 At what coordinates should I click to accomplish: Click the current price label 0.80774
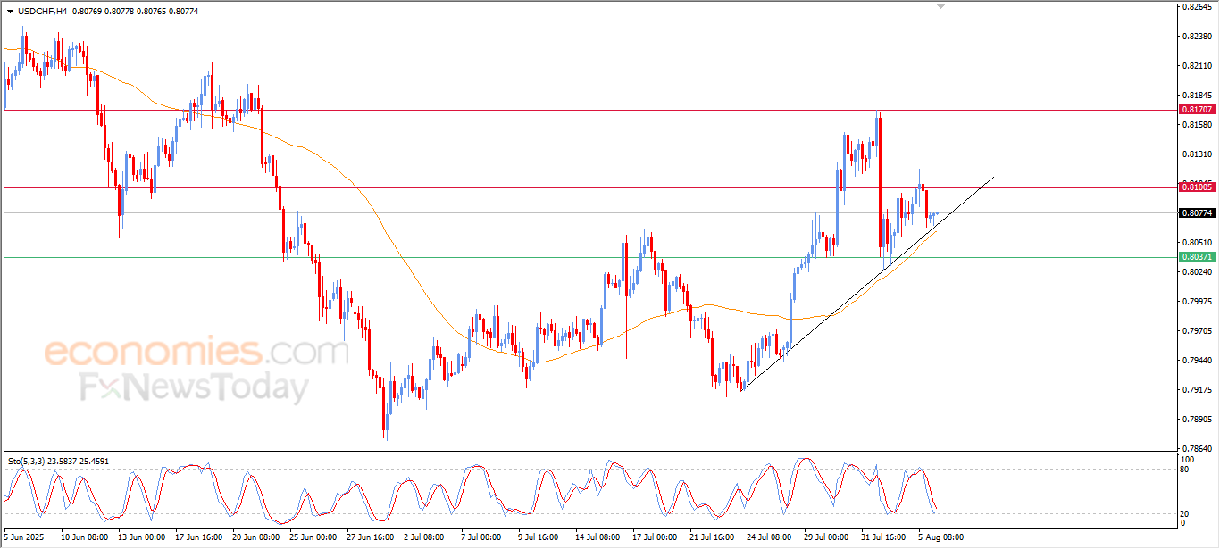[x=1197, y=212]
